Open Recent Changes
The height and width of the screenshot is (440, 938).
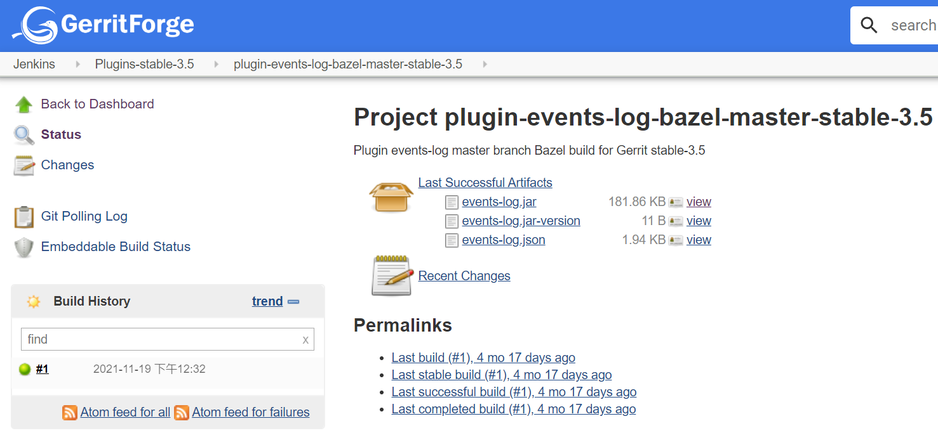(464, 276)
